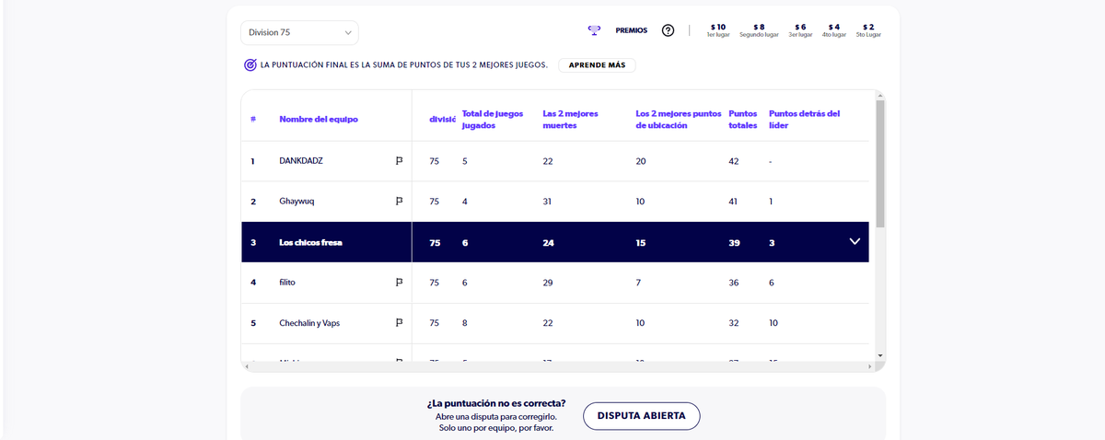
Task: Click the vertical scrollbar of the table
Action: [x=879, y=164]
